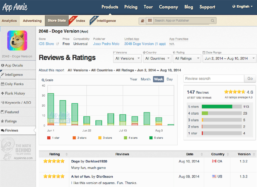
Task: Open the Support page
Action: point(207,7)
